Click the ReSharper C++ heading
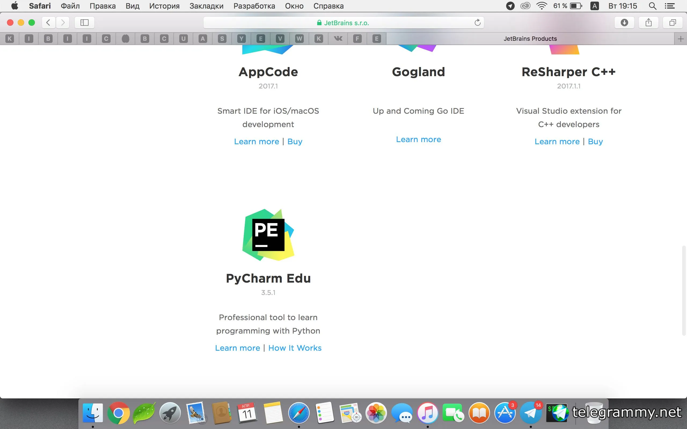Screen dimensions: 687x429 tap(569, 72)
